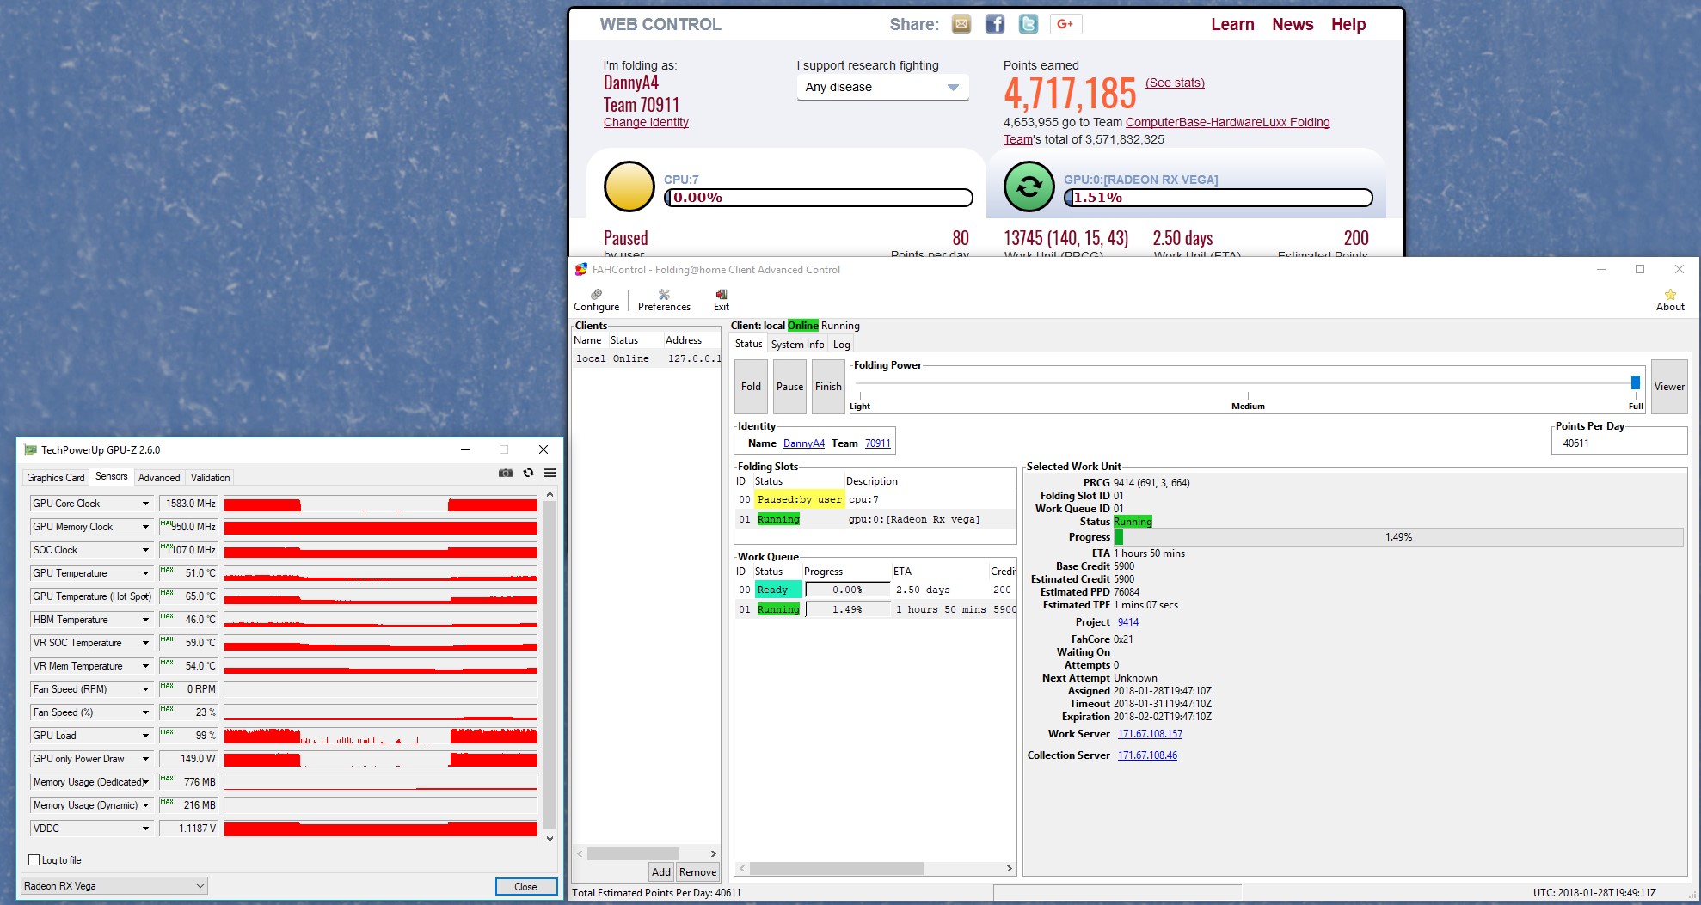Select folding slot 00 Paused:by user

pos(875,499)
